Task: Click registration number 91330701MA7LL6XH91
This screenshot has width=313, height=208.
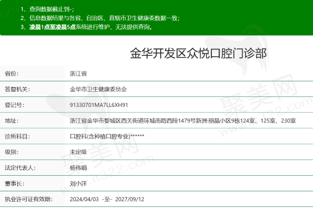Action: click(99, 105)
